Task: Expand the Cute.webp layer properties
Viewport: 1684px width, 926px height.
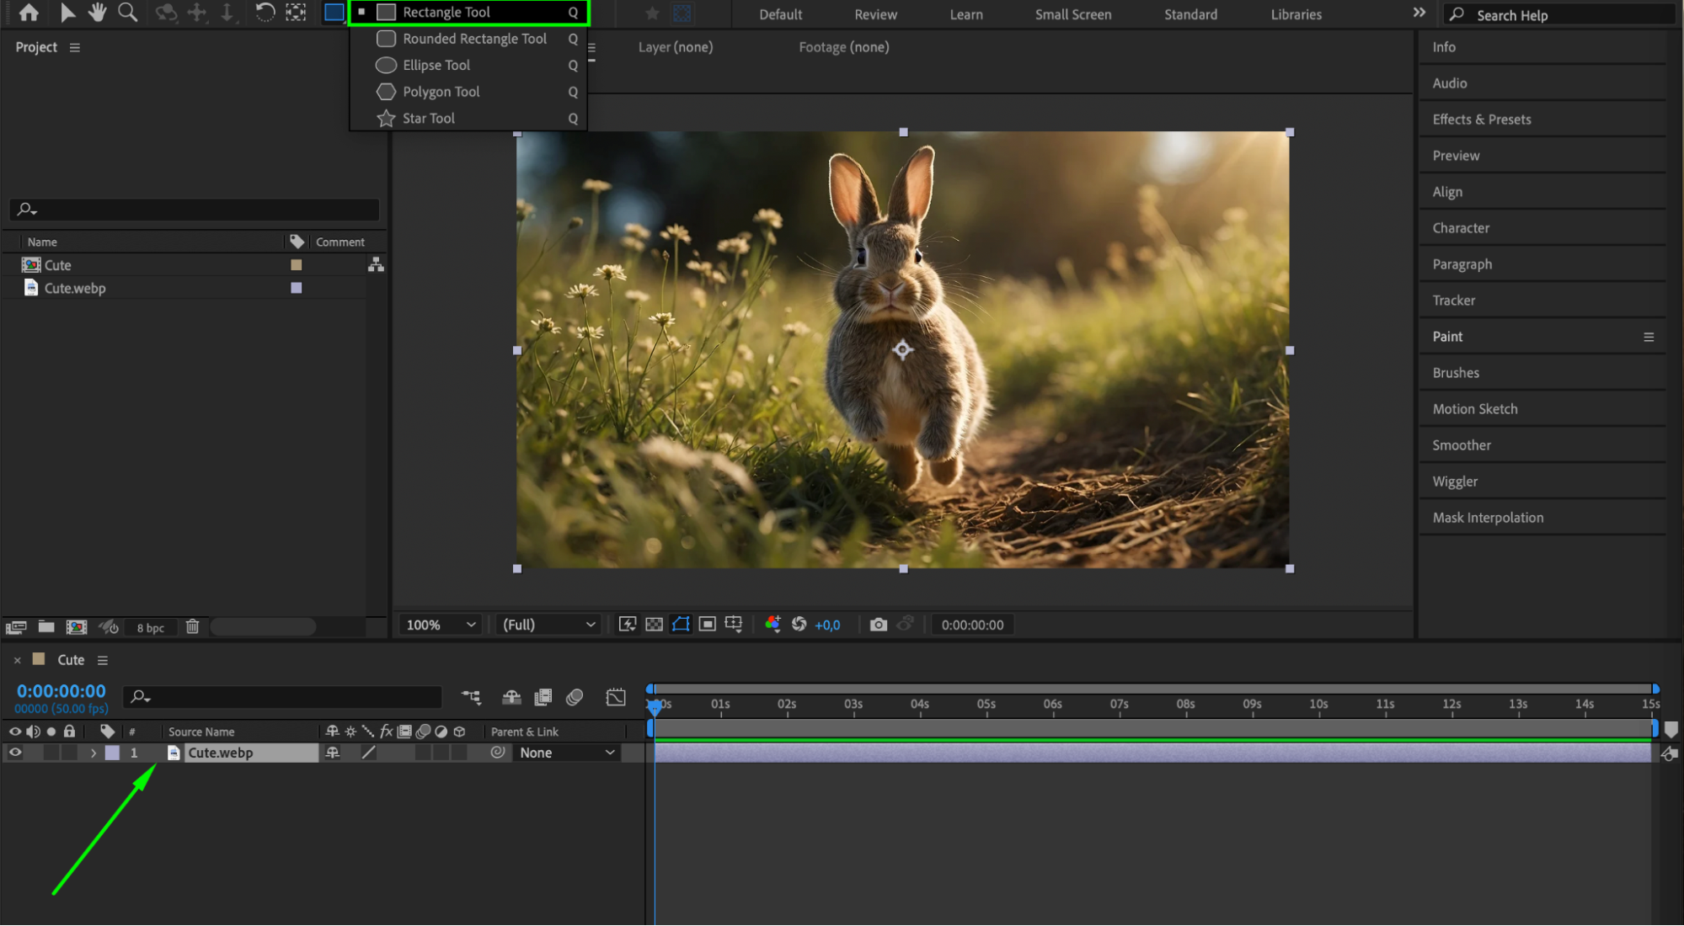Action: click(x=94, y=753)
